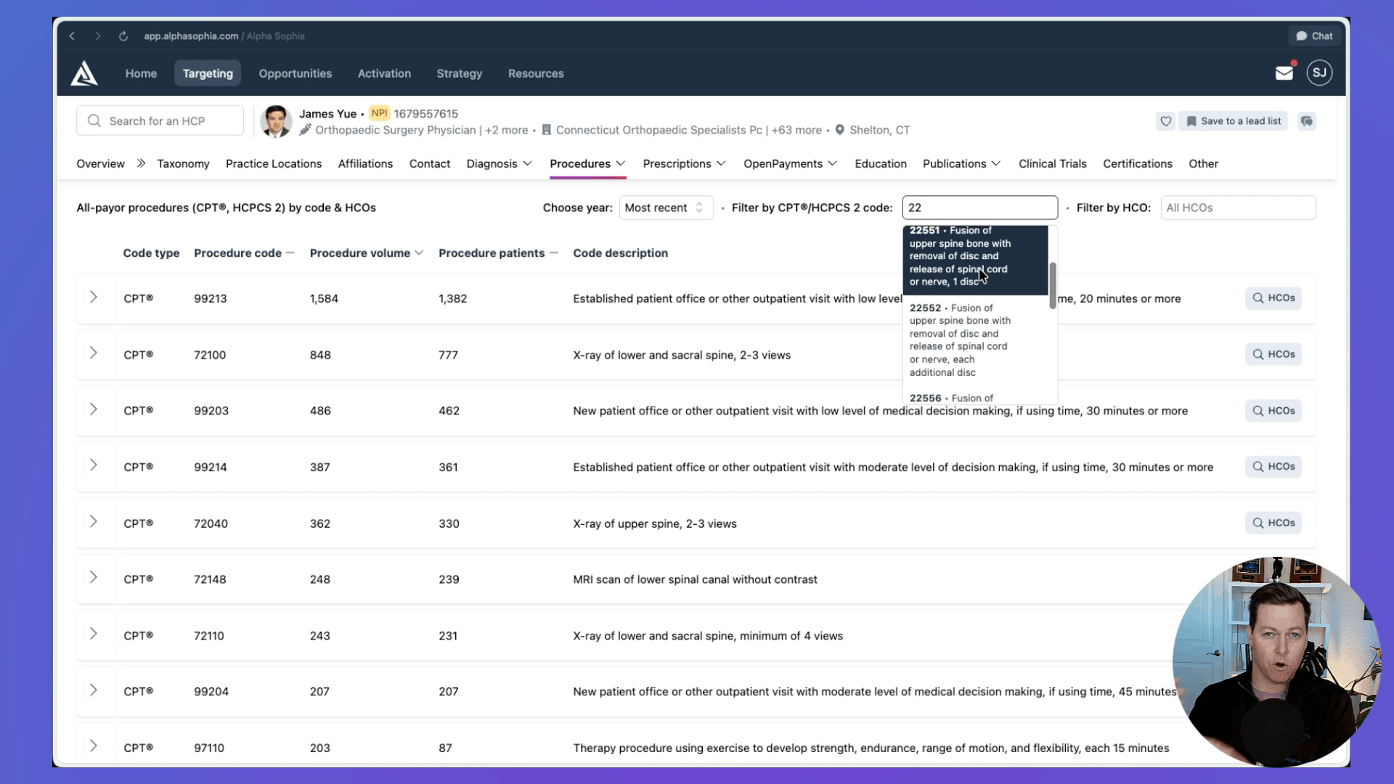Click the Save to a lead list button
This screenshot has width=1394, height=784.
click(1233, 121)
